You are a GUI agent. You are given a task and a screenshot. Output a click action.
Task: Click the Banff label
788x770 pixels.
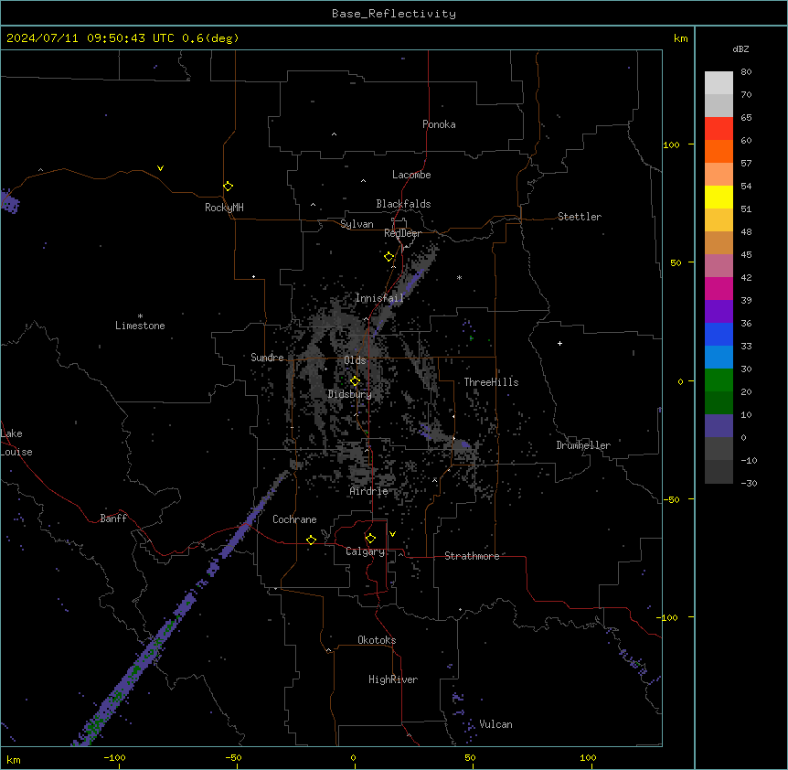113,519
